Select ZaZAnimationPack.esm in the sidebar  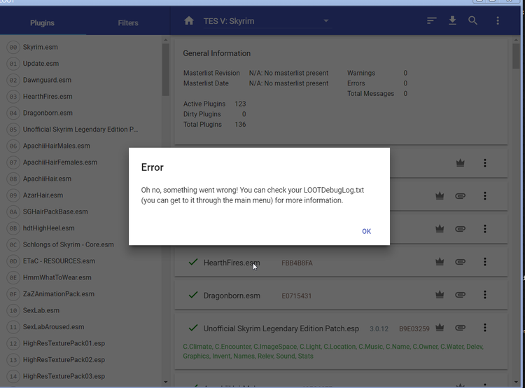click(x=80, y=294)
